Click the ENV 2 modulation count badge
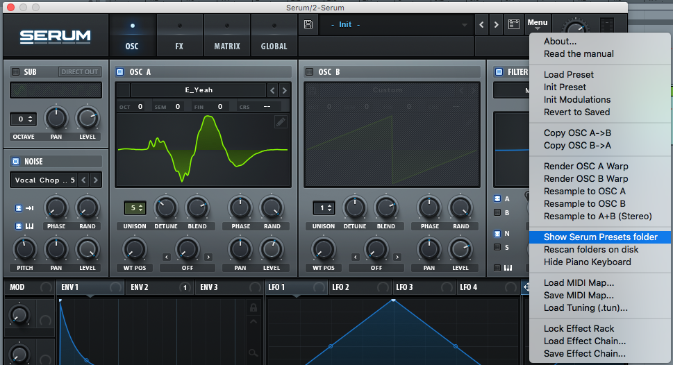 (x=185, y=287)
